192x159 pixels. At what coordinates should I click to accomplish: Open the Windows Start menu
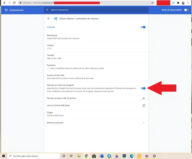pyautogui.click(x=4, y=156)
